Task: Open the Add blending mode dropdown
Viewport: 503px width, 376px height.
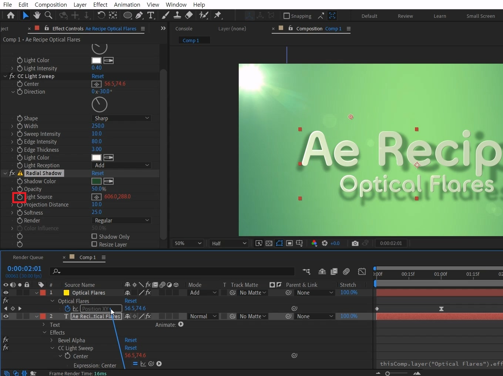Action: [x=203, y=293]
